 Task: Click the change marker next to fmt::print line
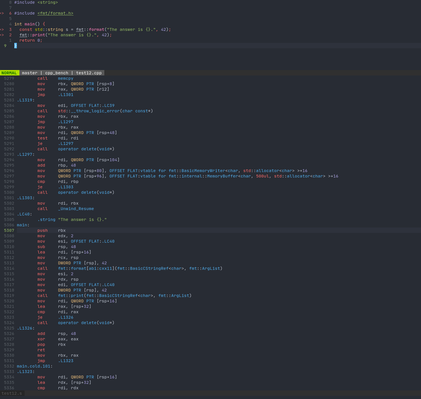coord(2,35)
